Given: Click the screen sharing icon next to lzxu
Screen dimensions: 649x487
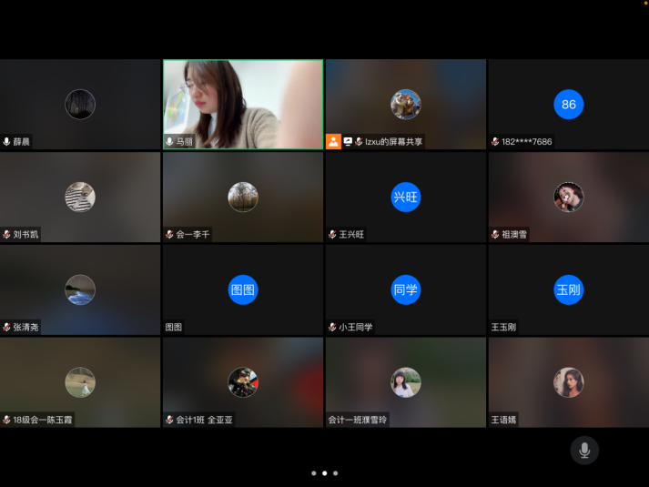Looking at the screenshot, I should 348,142.
